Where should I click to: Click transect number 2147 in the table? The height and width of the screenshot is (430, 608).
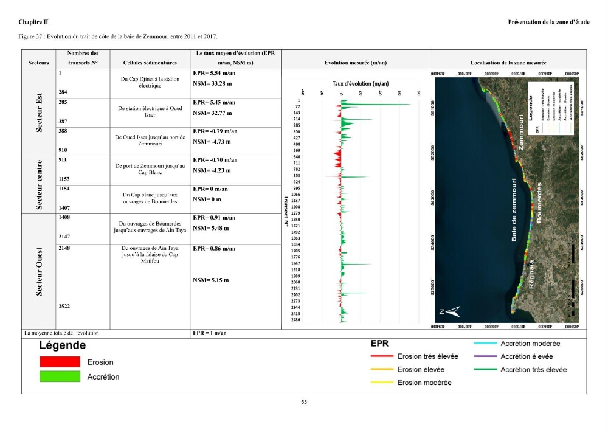pyautogui.click(x=64, y=237)
